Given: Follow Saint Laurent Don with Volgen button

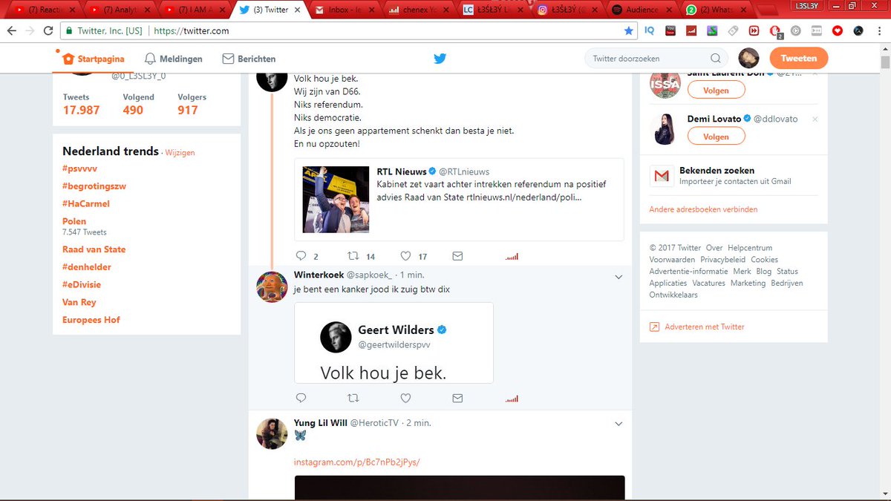Looking at the screenshot, I should (716, 90).
